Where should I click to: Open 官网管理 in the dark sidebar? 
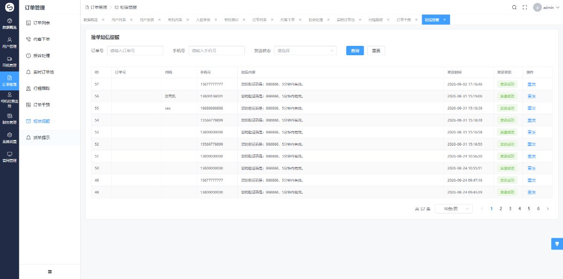click(x=9, y=157)
